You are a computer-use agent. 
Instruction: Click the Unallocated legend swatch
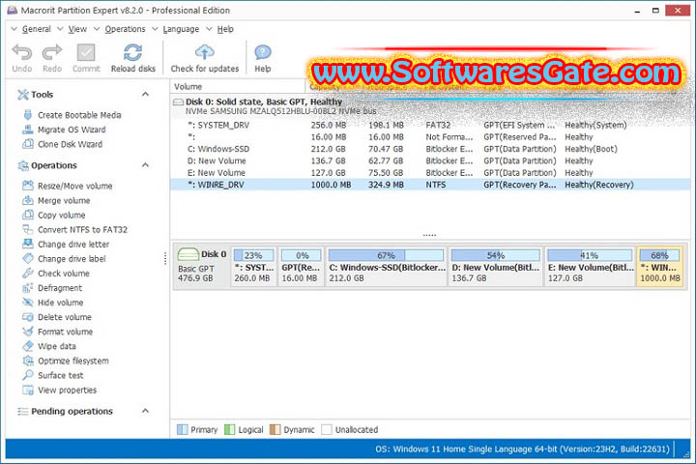327,429
